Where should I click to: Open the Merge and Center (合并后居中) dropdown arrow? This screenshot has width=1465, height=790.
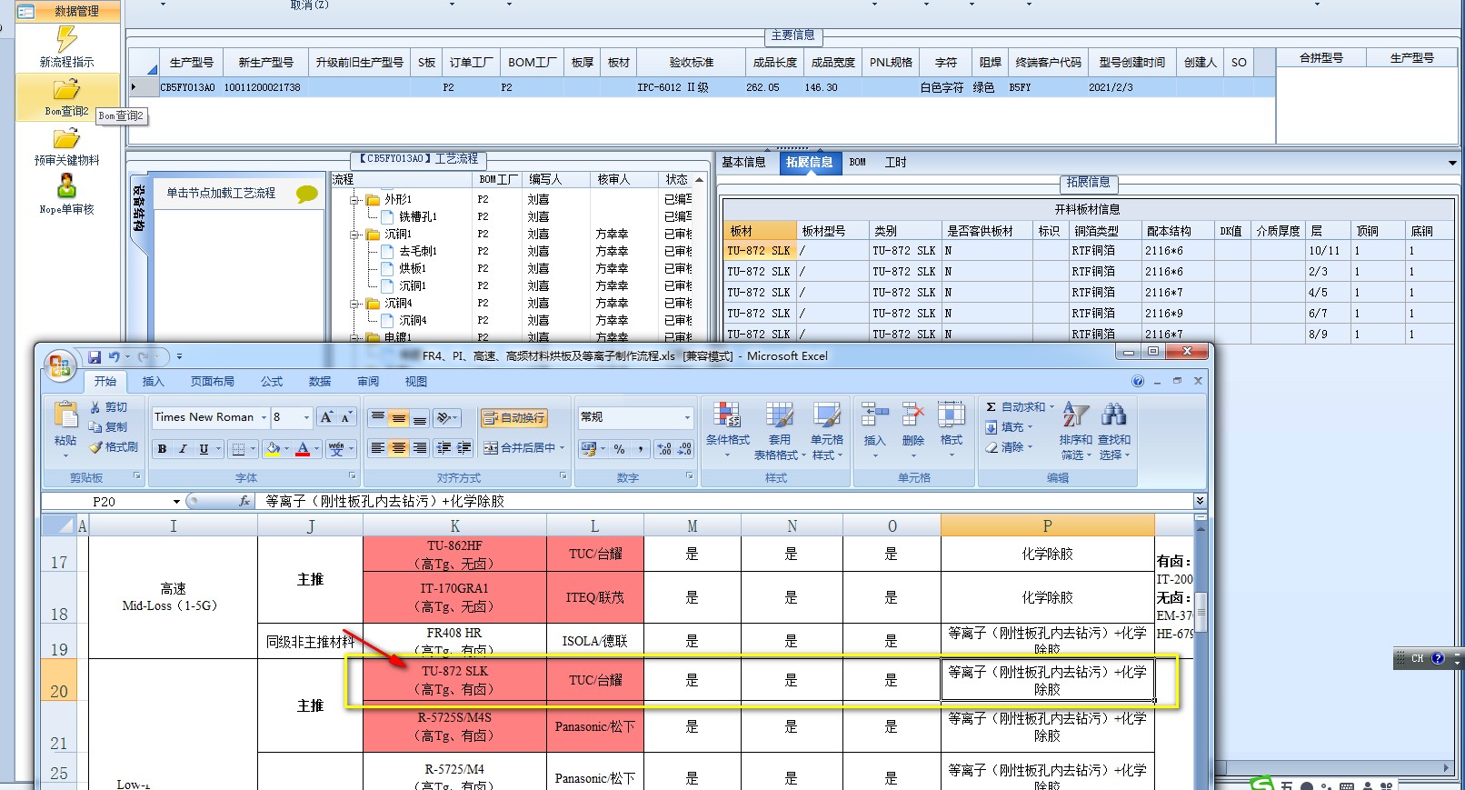pos(563,448)
